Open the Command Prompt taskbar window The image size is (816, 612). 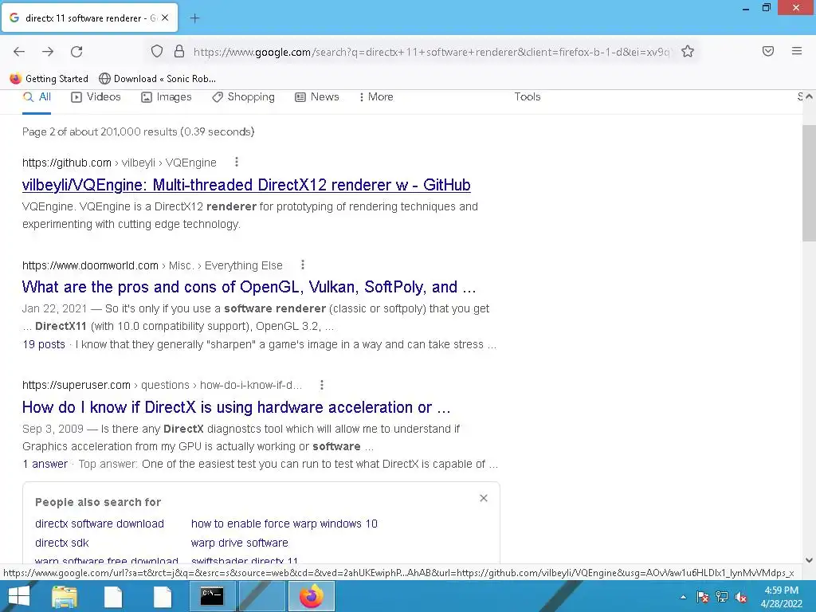click(x=212, y=596)
